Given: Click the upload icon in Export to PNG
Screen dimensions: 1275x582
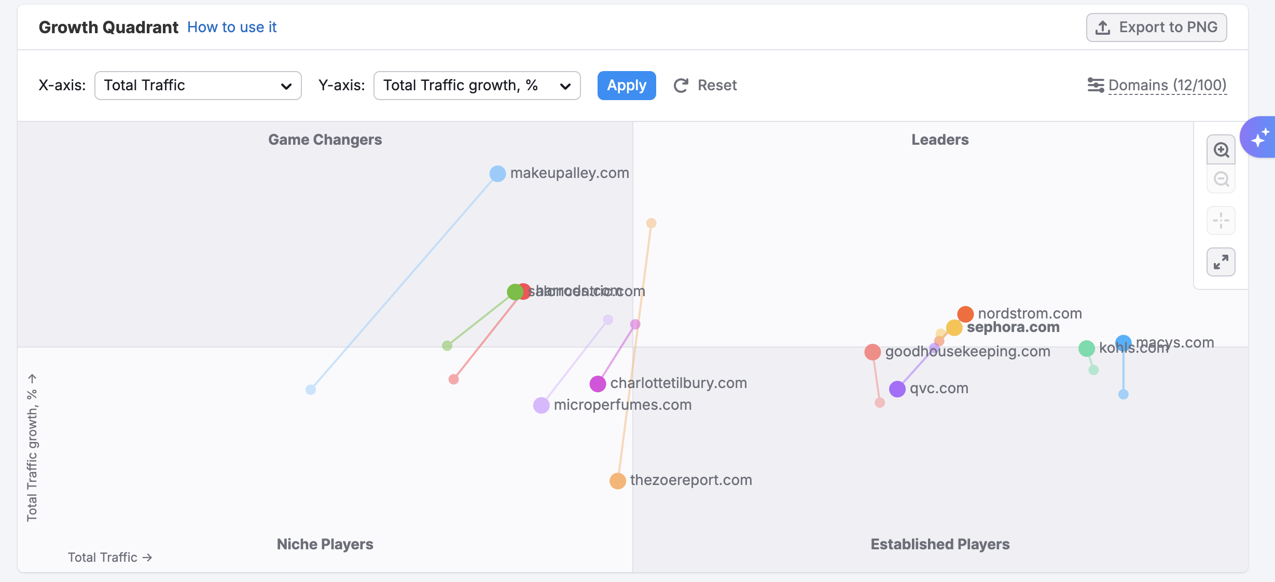Looking at the screenshot, I should (x=1103, y=27).
